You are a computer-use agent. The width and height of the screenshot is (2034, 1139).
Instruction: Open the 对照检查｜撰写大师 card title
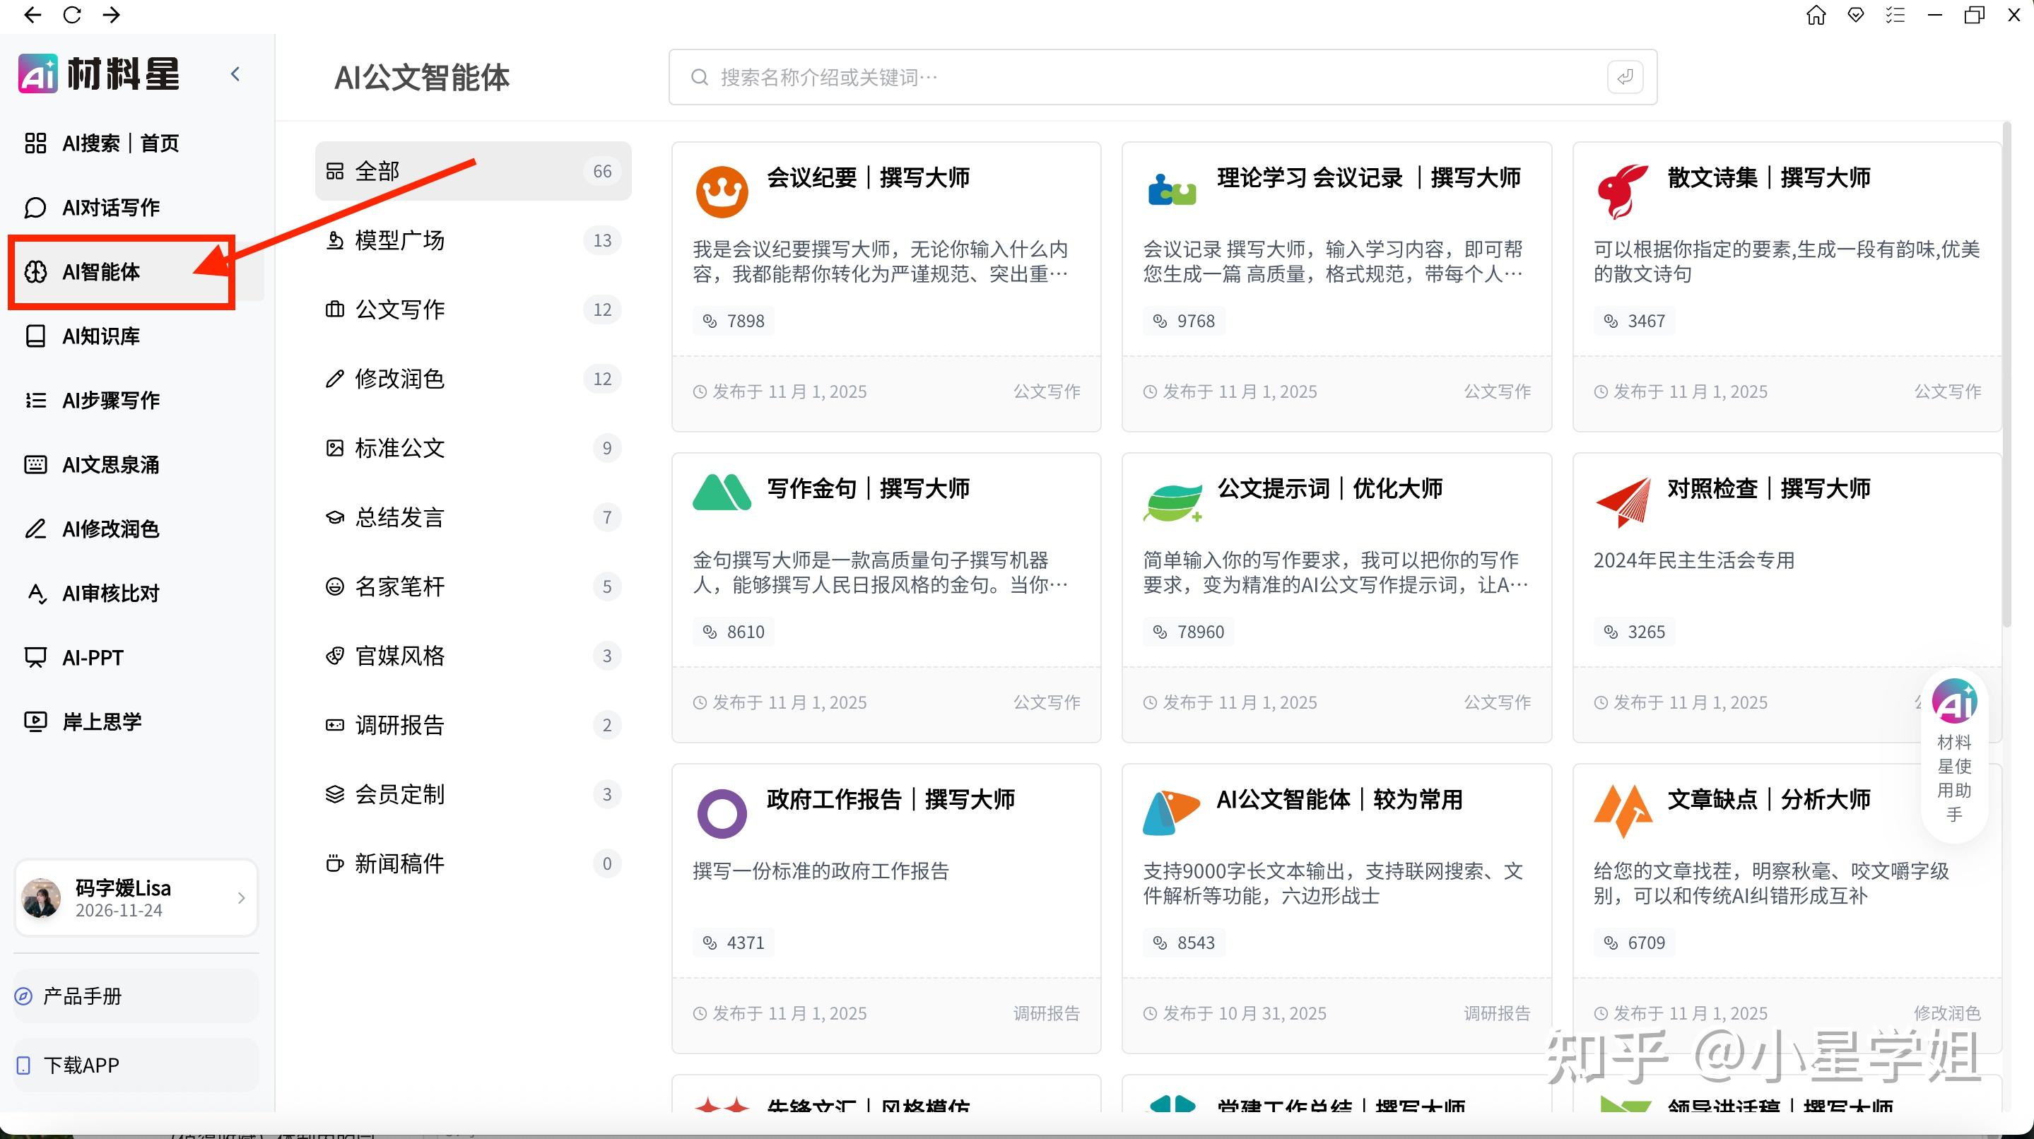(x=1769, y=488)
